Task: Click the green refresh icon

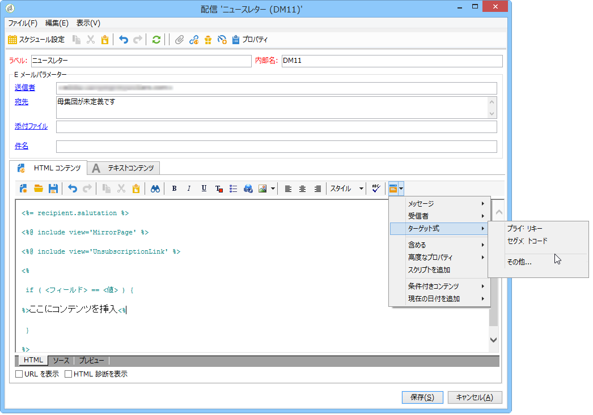Action: pos(156,39)
